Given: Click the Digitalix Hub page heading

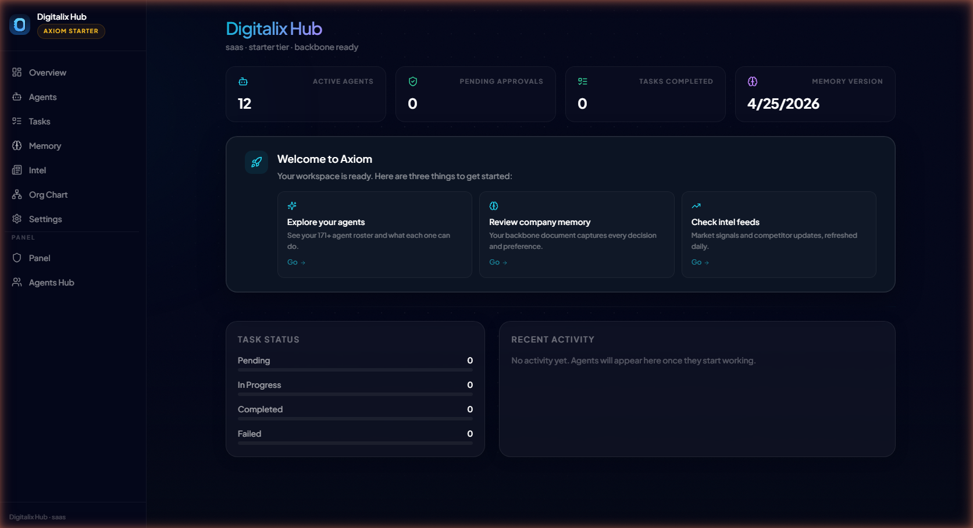Looking at the screenshot, I should click(x=274, y=29).
